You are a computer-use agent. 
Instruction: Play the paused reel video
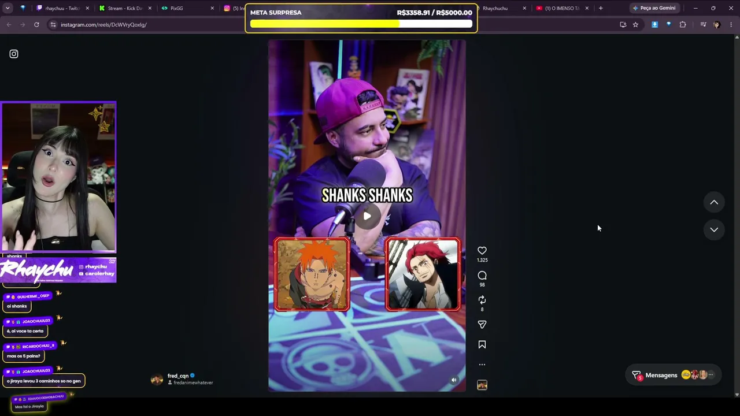(367, 216)
